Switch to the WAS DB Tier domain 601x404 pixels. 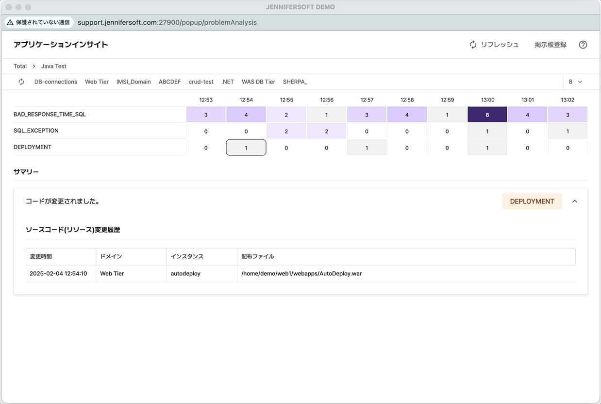point(258,82)
